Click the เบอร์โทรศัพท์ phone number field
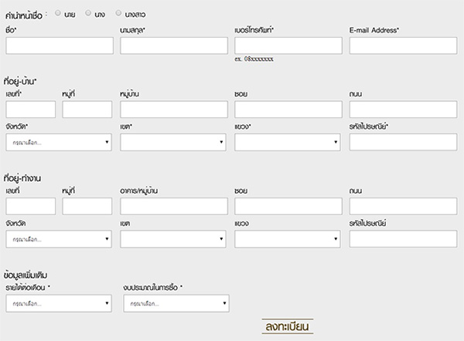Viewport: 464px width, 341px height. [x=288, y=46]
